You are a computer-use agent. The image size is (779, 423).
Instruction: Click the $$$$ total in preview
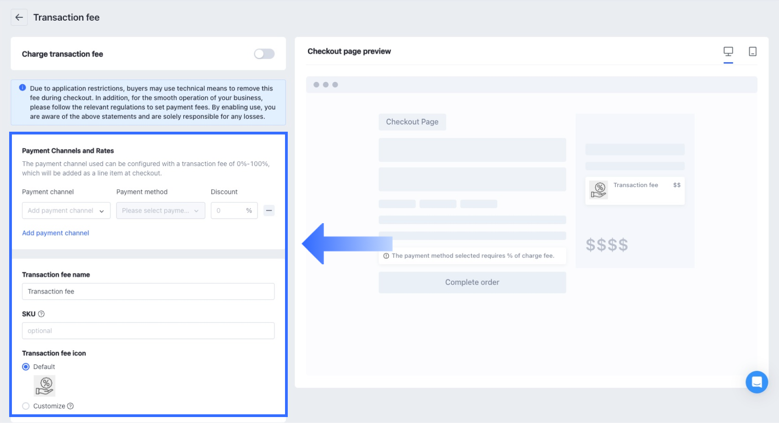pyautogui.click(x=607, y=245)
